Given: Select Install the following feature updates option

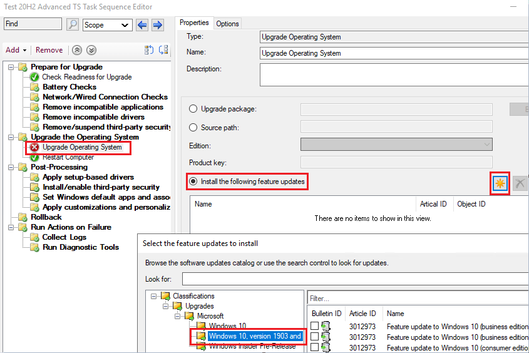Looking at the screenshot, I should 193,182.
